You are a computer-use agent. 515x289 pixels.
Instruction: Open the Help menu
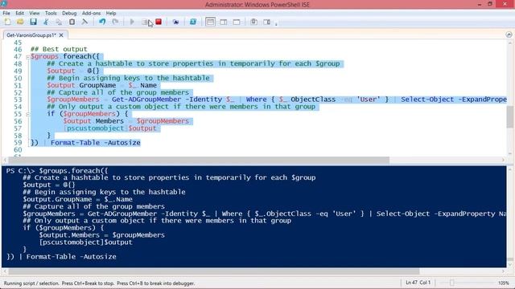[x=111, y=13]
